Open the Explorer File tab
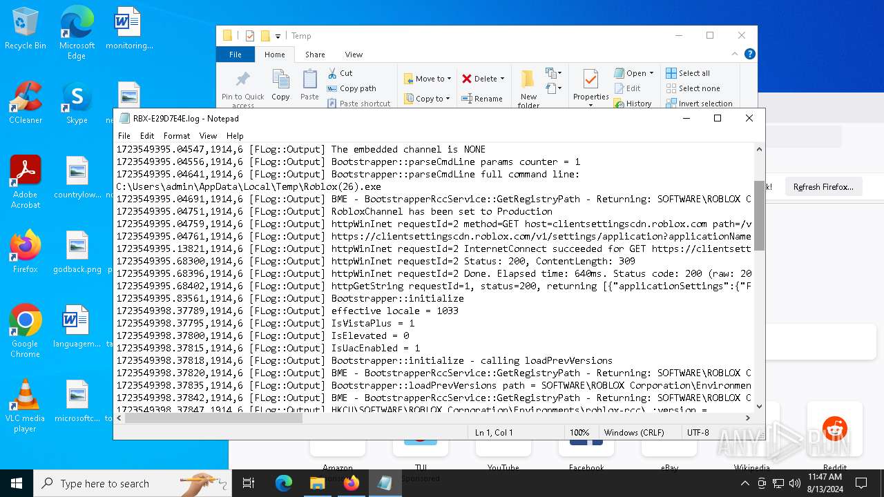This screenshot has height=497, width=884. [x=236, y=55]
